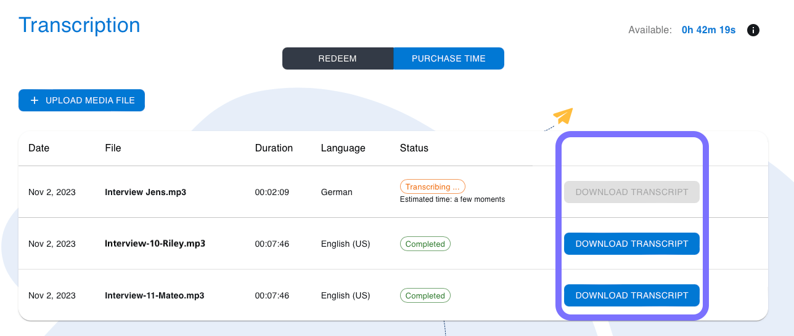Click the File column header

point(113,148)
